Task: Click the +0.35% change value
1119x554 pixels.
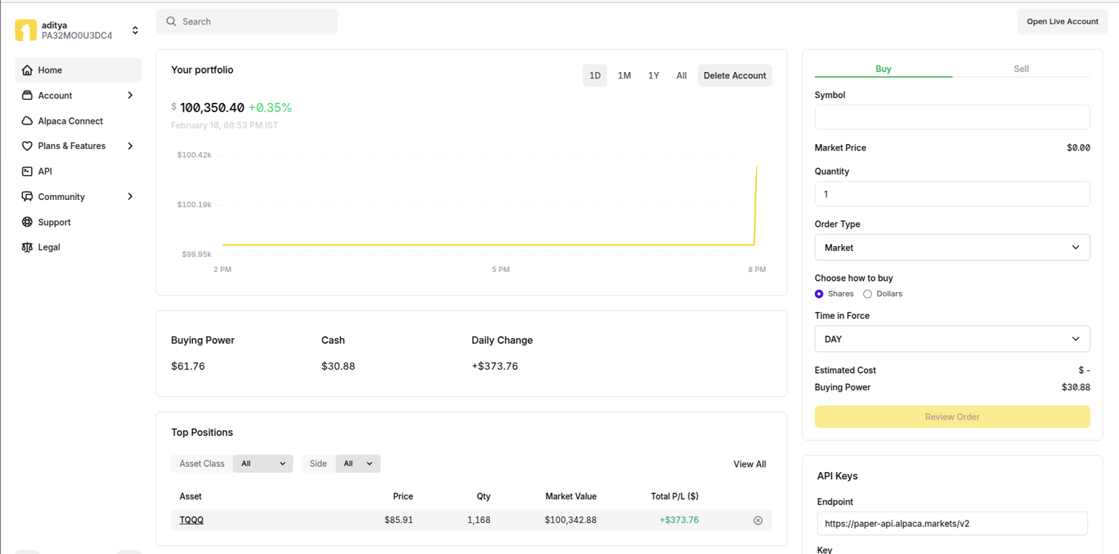Action: pyautogui.click(x=270, y=108)
